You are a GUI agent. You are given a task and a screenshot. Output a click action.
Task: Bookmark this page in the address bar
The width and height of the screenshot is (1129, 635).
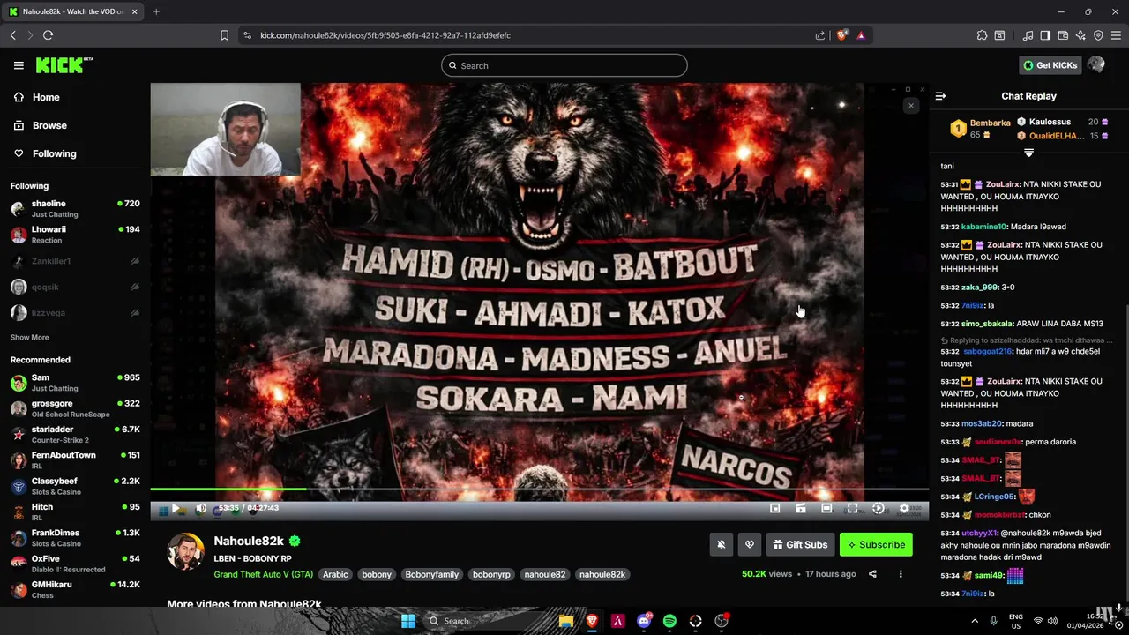tap(224, 35)
